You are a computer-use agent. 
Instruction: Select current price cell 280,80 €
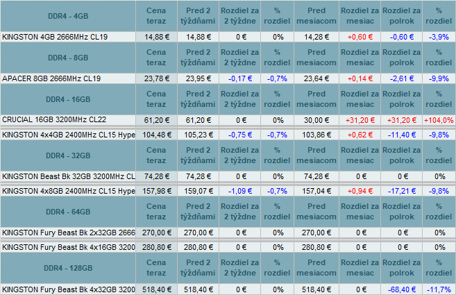tap(156, 247)
